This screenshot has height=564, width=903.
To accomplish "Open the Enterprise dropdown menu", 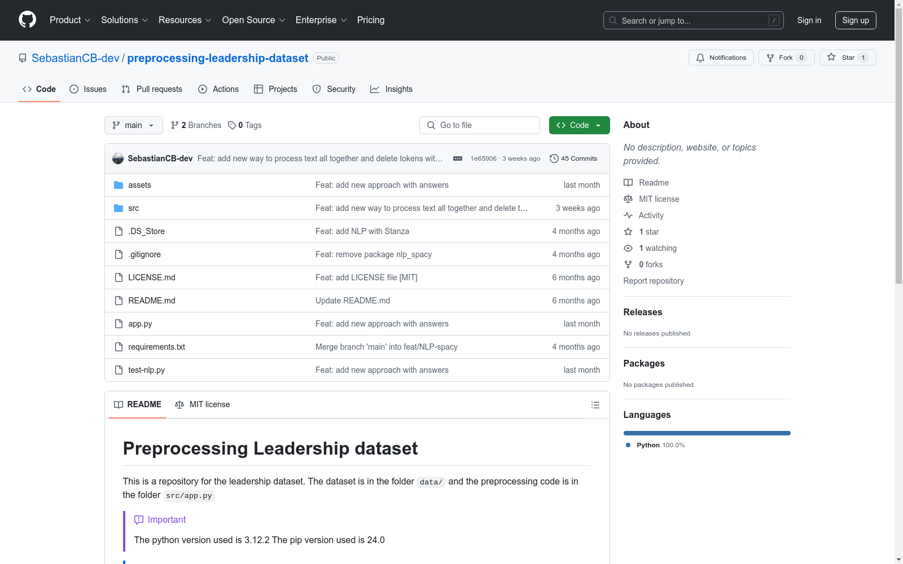I will pos(321,20).
